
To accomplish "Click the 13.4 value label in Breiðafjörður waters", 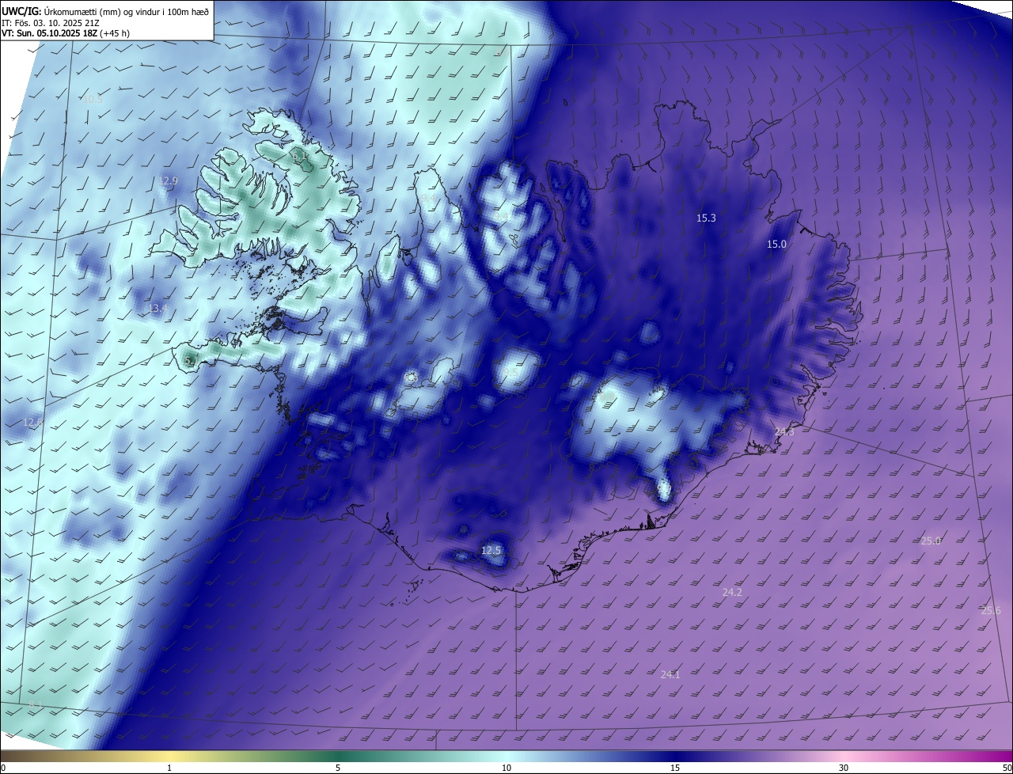I will 158,308.
